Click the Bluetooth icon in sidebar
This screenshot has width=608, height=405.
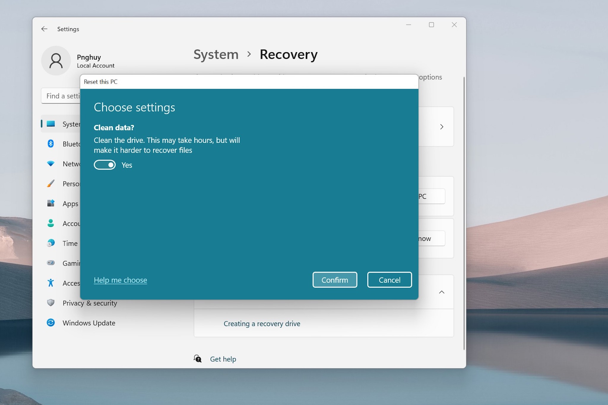[x=51, y=144]
